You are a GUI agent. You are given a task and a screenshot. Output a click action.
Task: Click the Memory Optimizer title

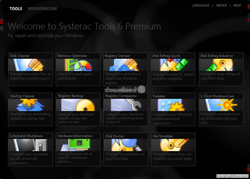72,56
